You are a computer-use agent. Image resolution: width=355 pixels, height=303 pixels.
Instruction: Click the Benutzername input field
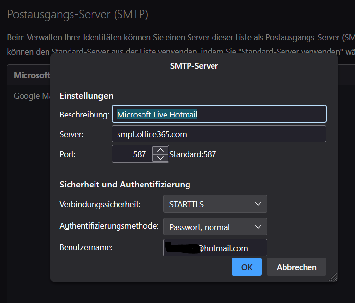(215, 248)
